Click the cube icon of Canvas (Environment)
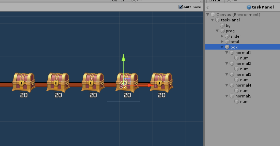This screenshot has height=146, width=280. (213, 15)
